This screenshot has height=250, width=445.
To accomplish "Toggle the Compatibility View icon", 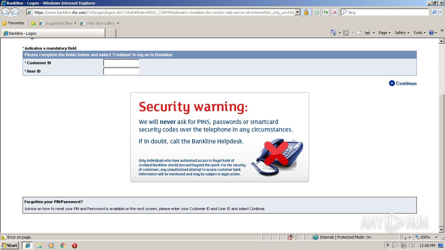I will (317, 12).
